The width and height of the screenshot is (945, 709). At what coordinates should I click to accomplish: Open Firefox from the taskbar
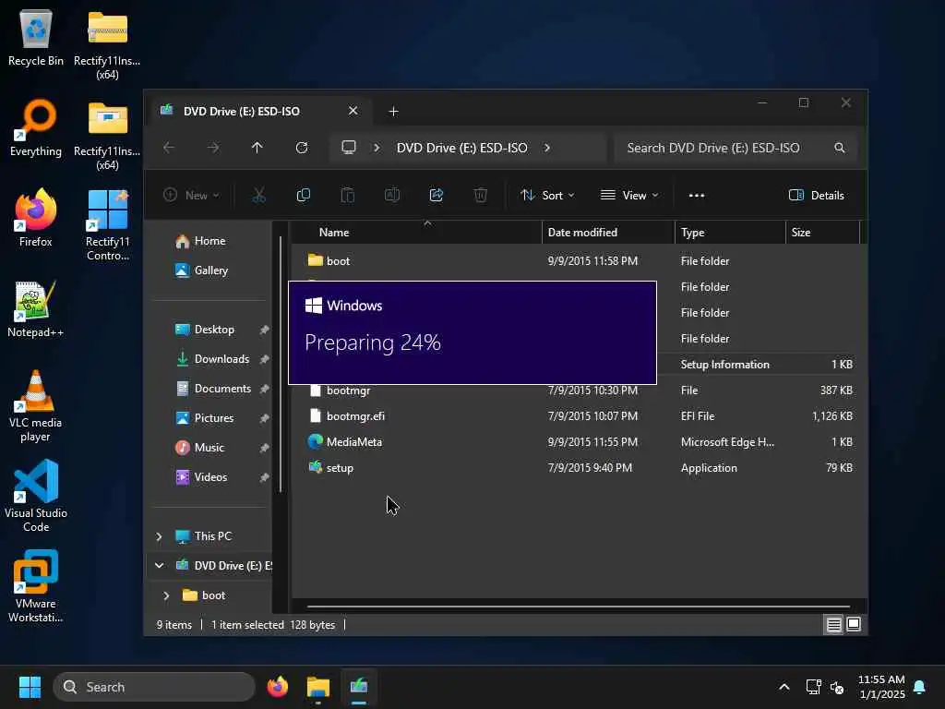click(x=278, y=687)
